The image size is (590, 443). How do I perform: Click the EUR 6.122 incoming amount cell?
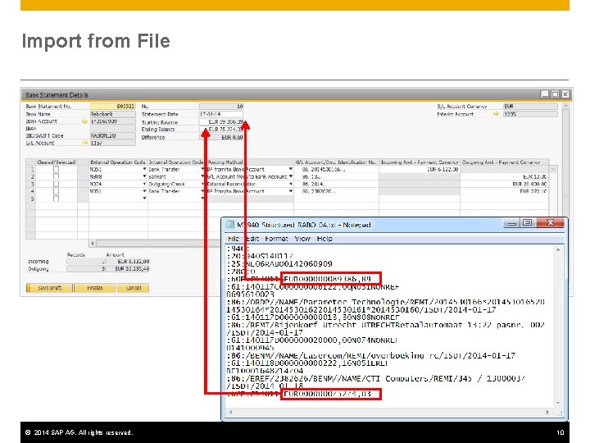point(420,170)
